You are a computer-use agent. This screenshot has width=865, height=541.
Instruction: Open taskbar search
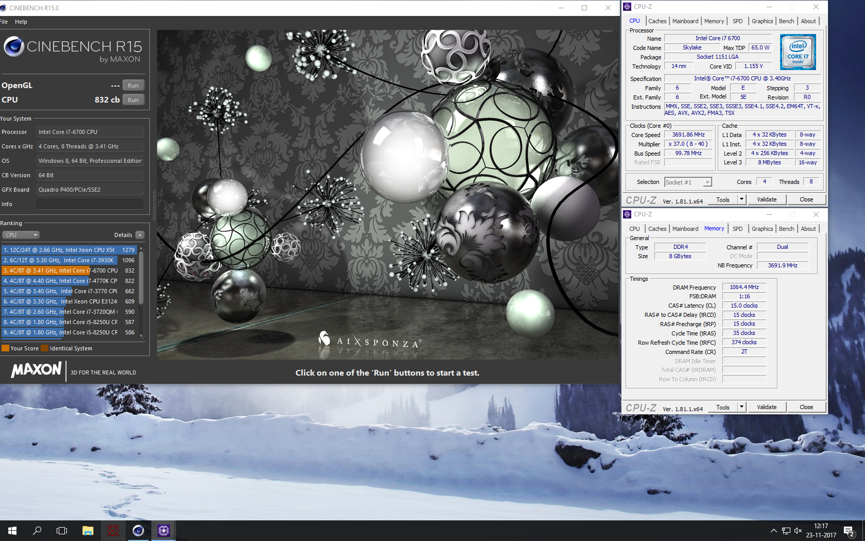[x=37, y=531]
